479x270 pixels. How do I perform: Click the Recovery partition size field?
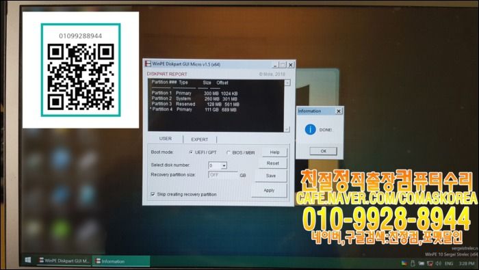point(223,175)
